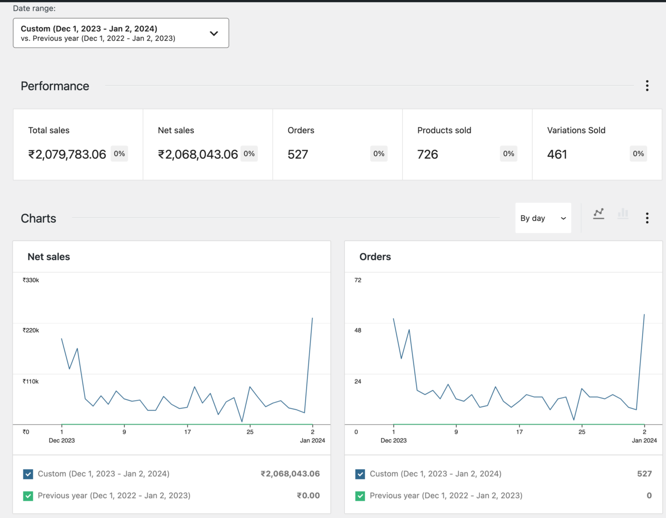Click the Net sales chart title
This screenshot has height=518, width=666.
click(49, 256)
